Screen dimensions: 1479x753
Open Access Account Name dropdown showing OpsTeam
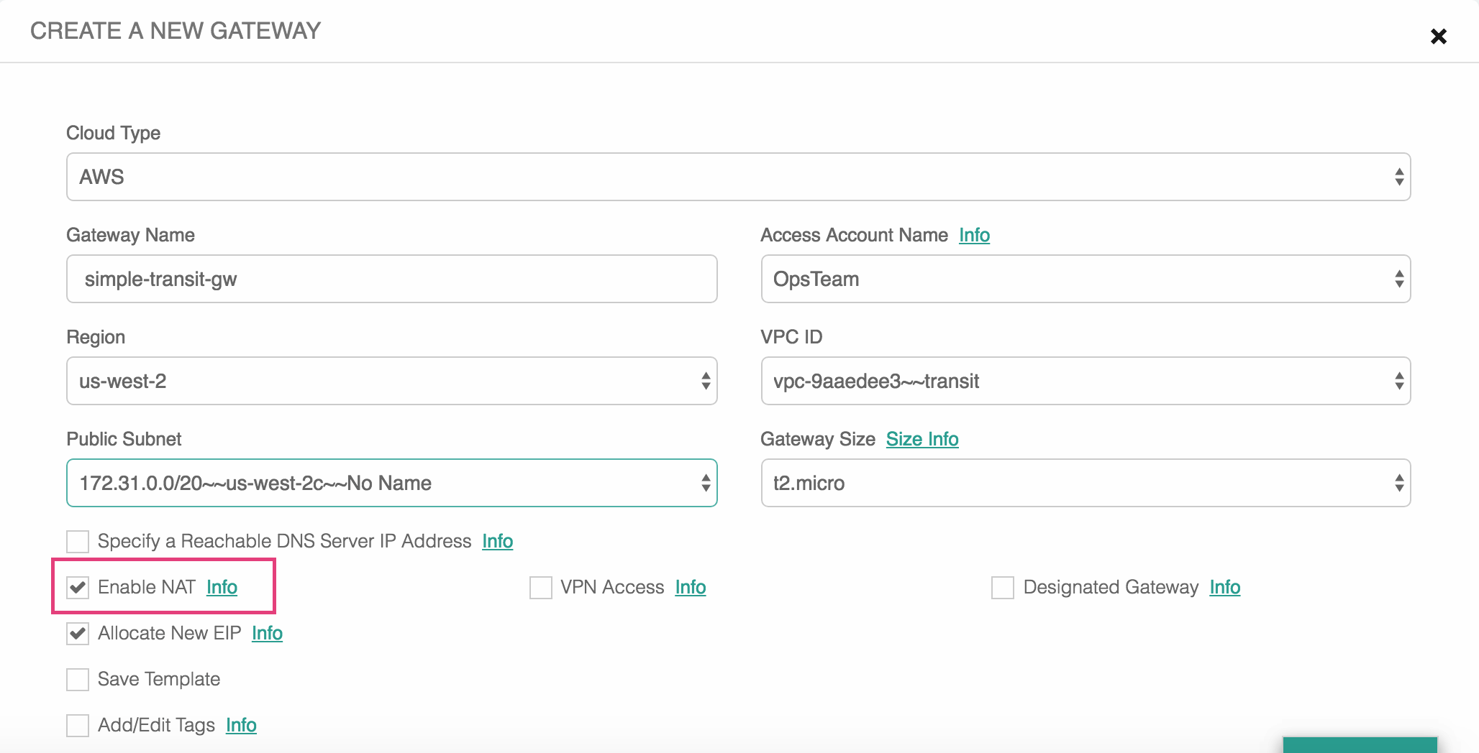tap(1085, 279)
